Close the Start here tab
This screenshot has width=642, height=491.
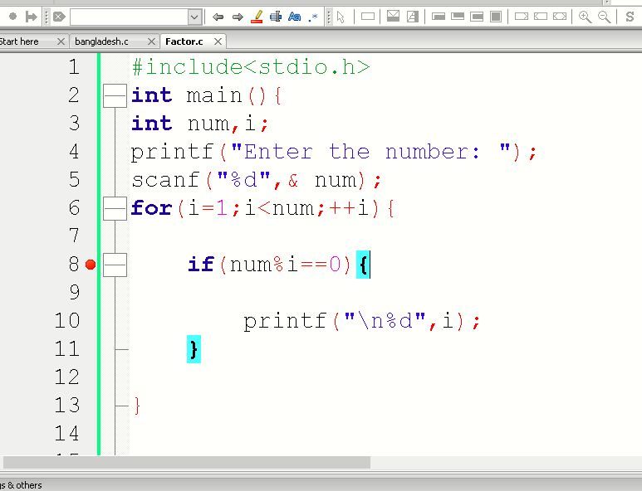point(61,41)
